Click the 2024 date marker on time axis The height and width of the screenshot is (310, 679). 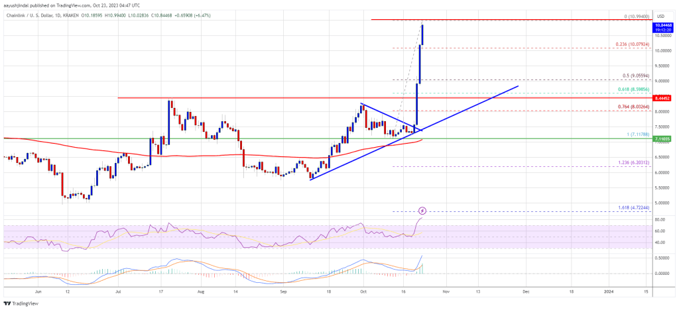609,292
